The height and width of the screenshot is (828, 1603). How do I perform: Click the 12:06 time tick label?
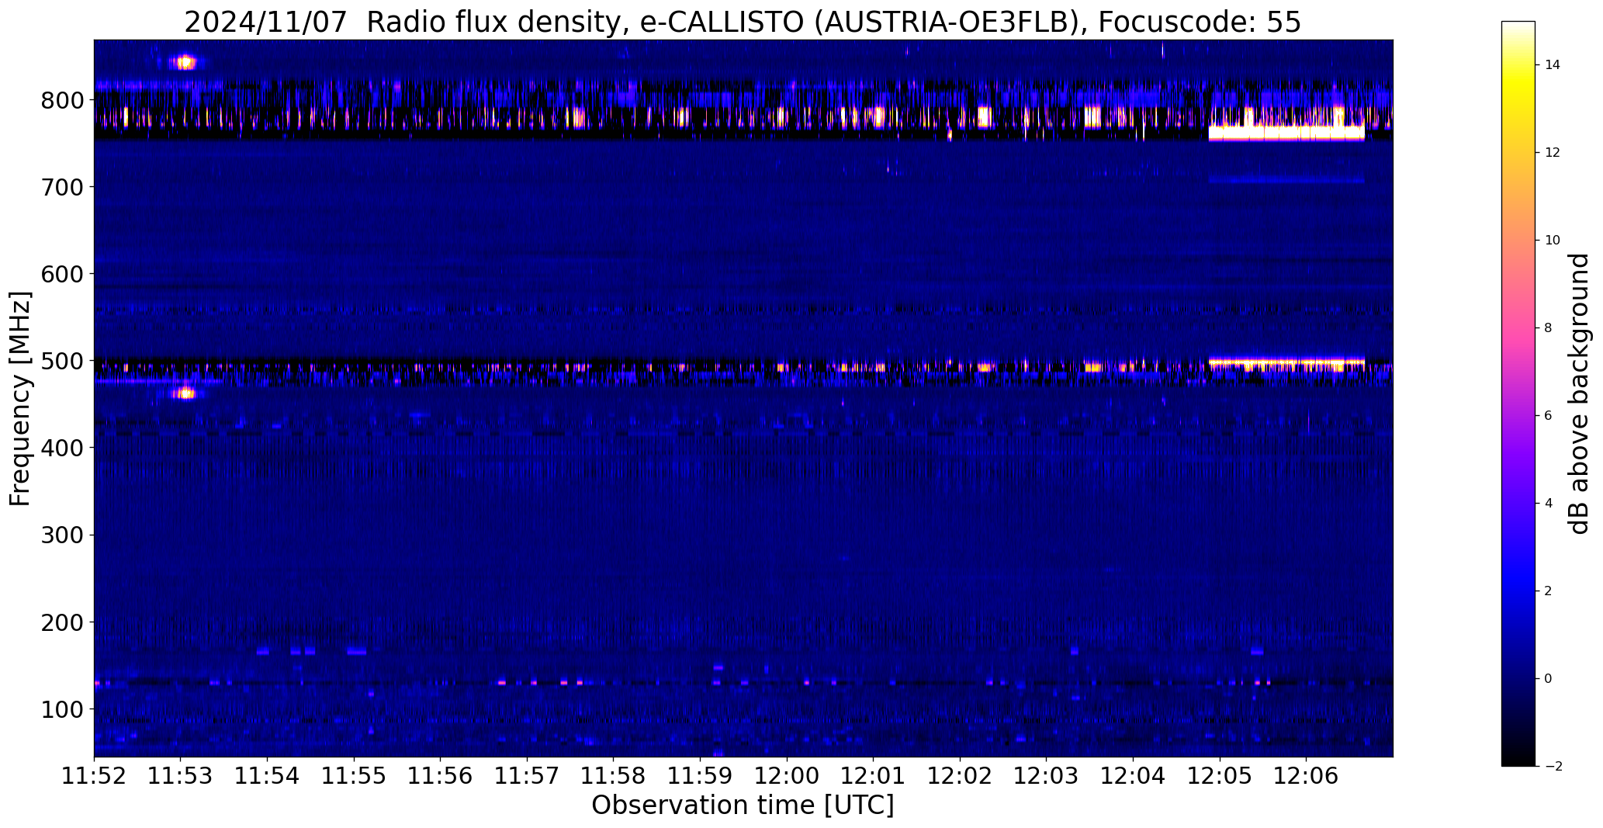click(1307, 776)
